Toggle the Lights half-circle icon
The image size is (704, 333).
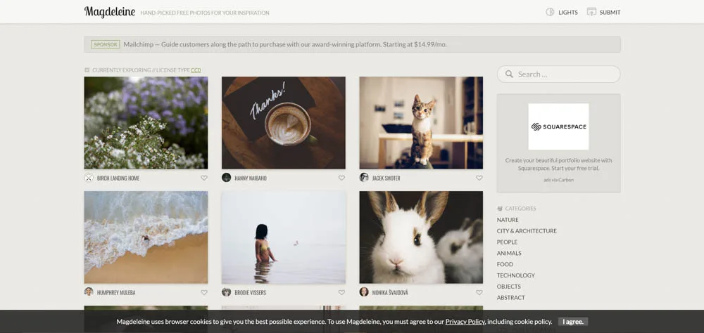tap(550, 12)
